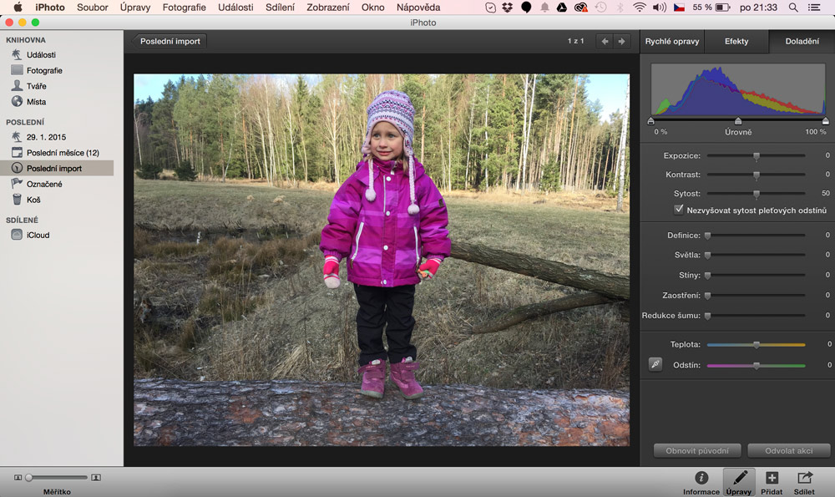Click the Informace info icon

tap(701, 479)
